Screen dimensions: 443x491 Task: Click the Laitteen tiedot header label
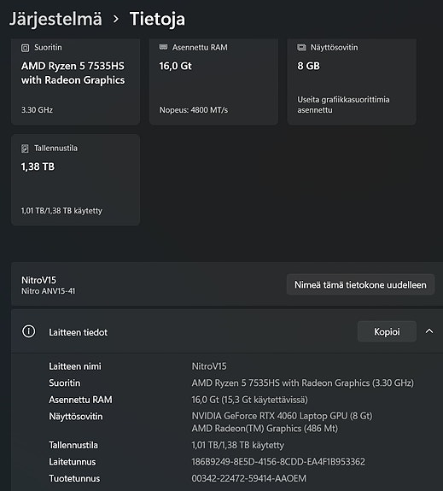click(x=78, y=332)
